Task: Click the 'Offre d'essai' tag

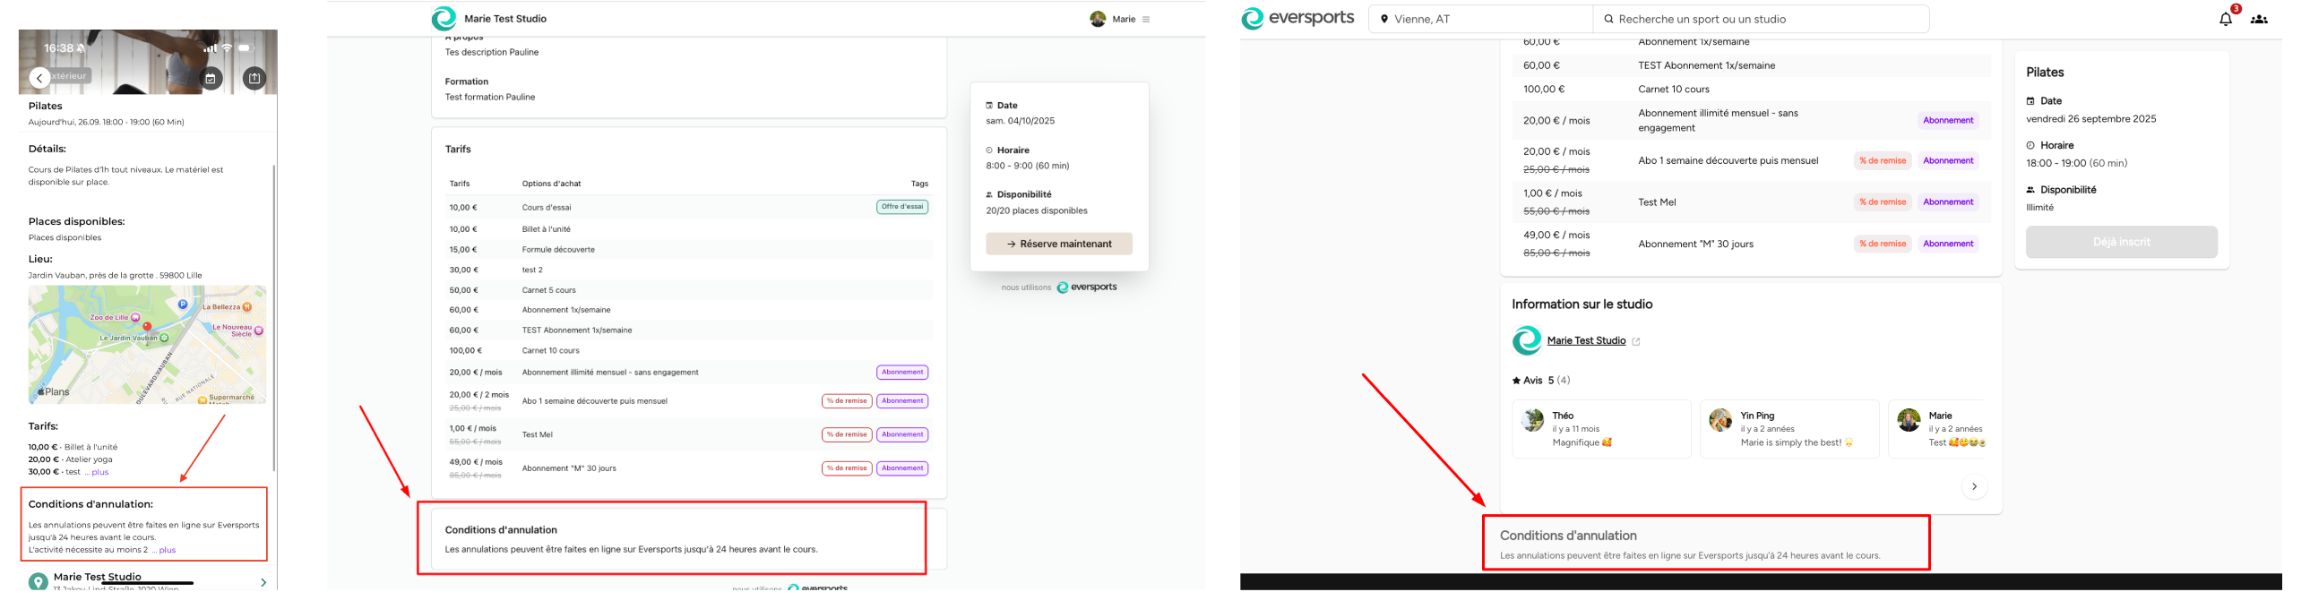Action: (x=901, y=207)
